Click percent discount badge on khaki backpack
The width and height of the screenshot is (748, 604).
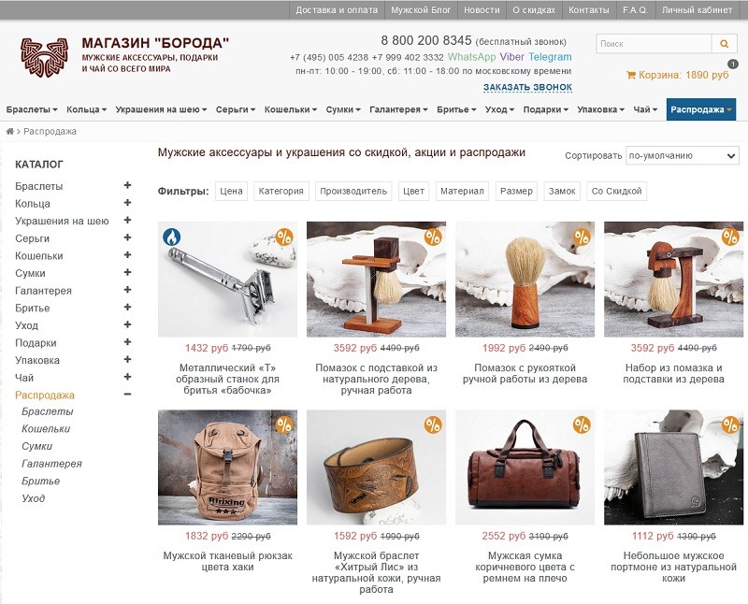pyautogui.click(x=284, y=424)
